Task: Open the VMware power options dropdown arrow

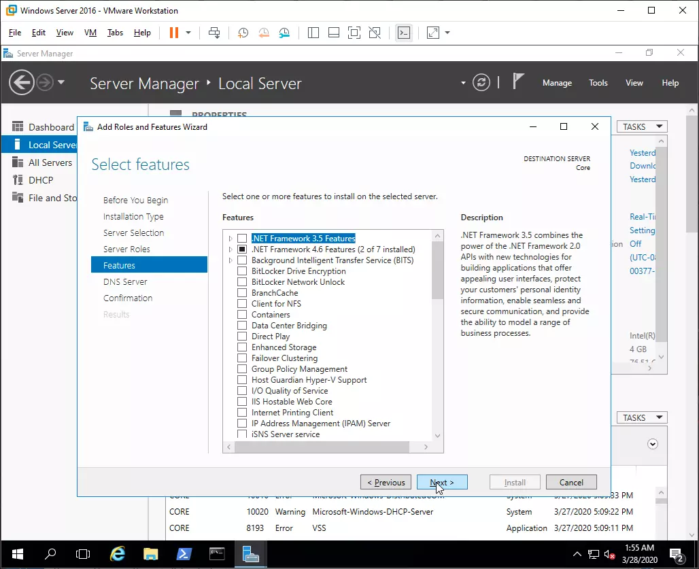Action: pos(188,33)
